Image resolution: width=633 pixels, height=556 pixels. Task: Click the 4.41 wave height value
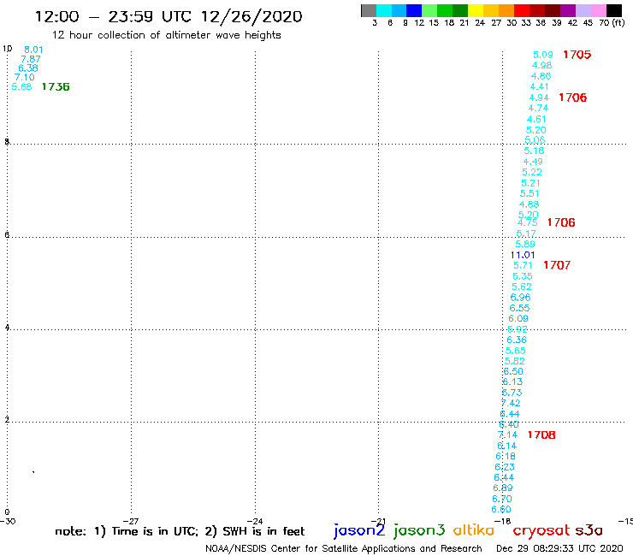pyautogui.click(x=540, y=86)
